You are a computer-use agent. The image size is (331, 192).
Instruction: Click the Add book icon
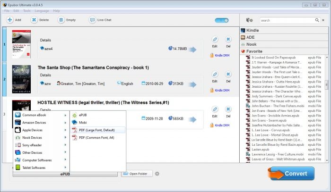pos(10,20)
